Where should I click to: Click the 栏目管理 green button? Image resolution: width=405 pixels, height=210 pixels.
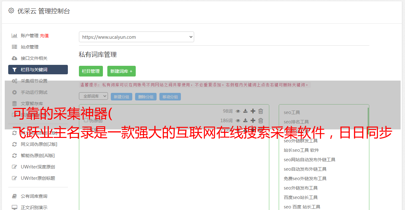click(x=91, y=71)
